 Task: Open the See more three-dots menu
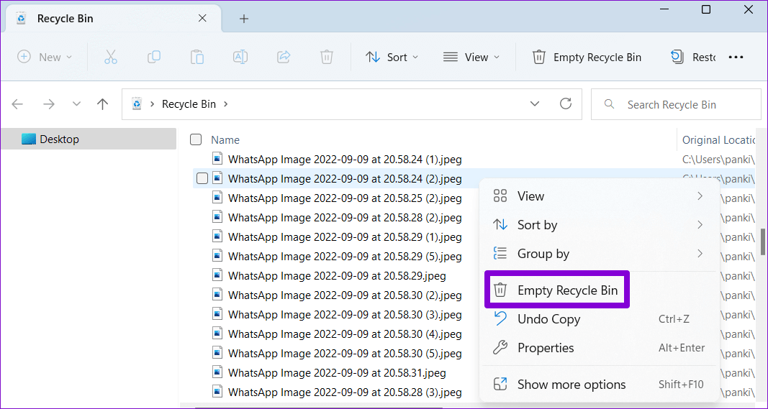736,58
